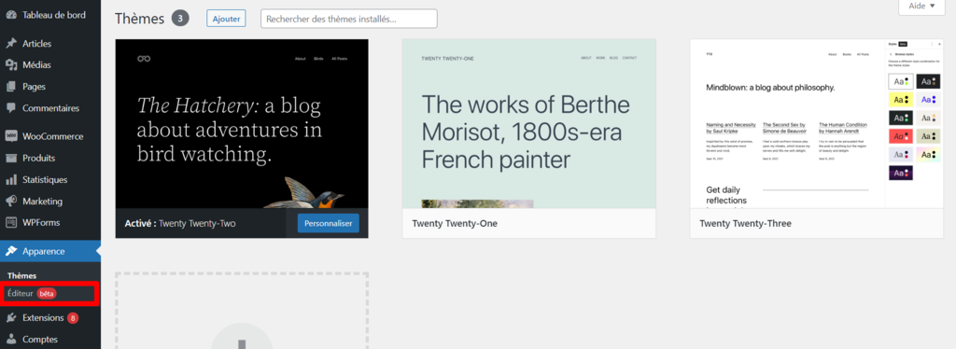Click the Twenty Twenty-Three theme name
The height and width of the screenshot is (349, 956).
[745, 224]
